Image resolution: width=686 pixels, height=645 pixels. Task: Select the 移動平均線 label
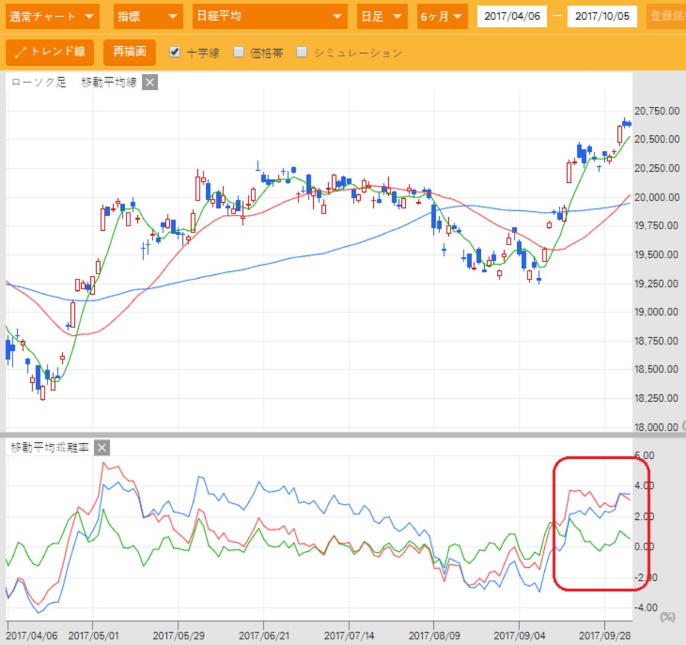(109, 82)
